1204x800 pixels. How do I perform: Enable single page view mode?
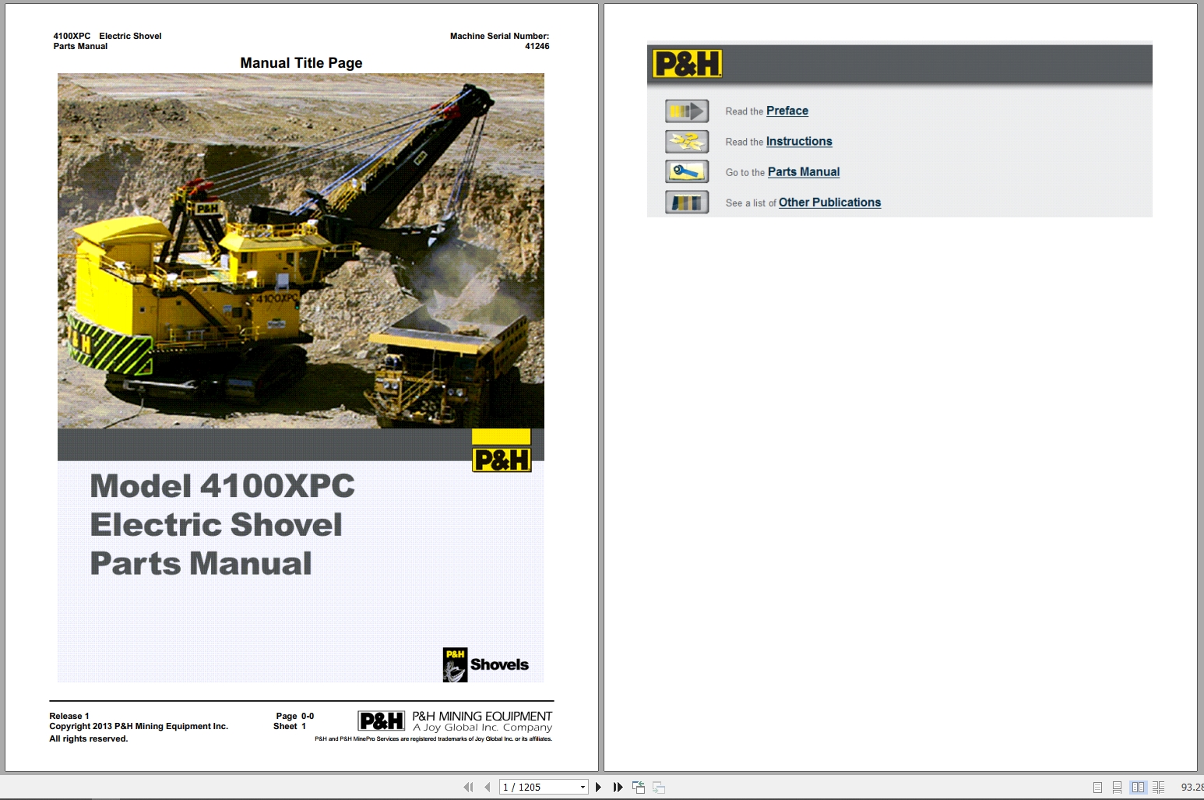[1099, 787]
